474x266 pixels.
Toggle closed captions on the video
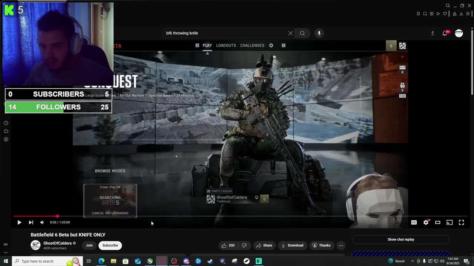pos(414,222)
